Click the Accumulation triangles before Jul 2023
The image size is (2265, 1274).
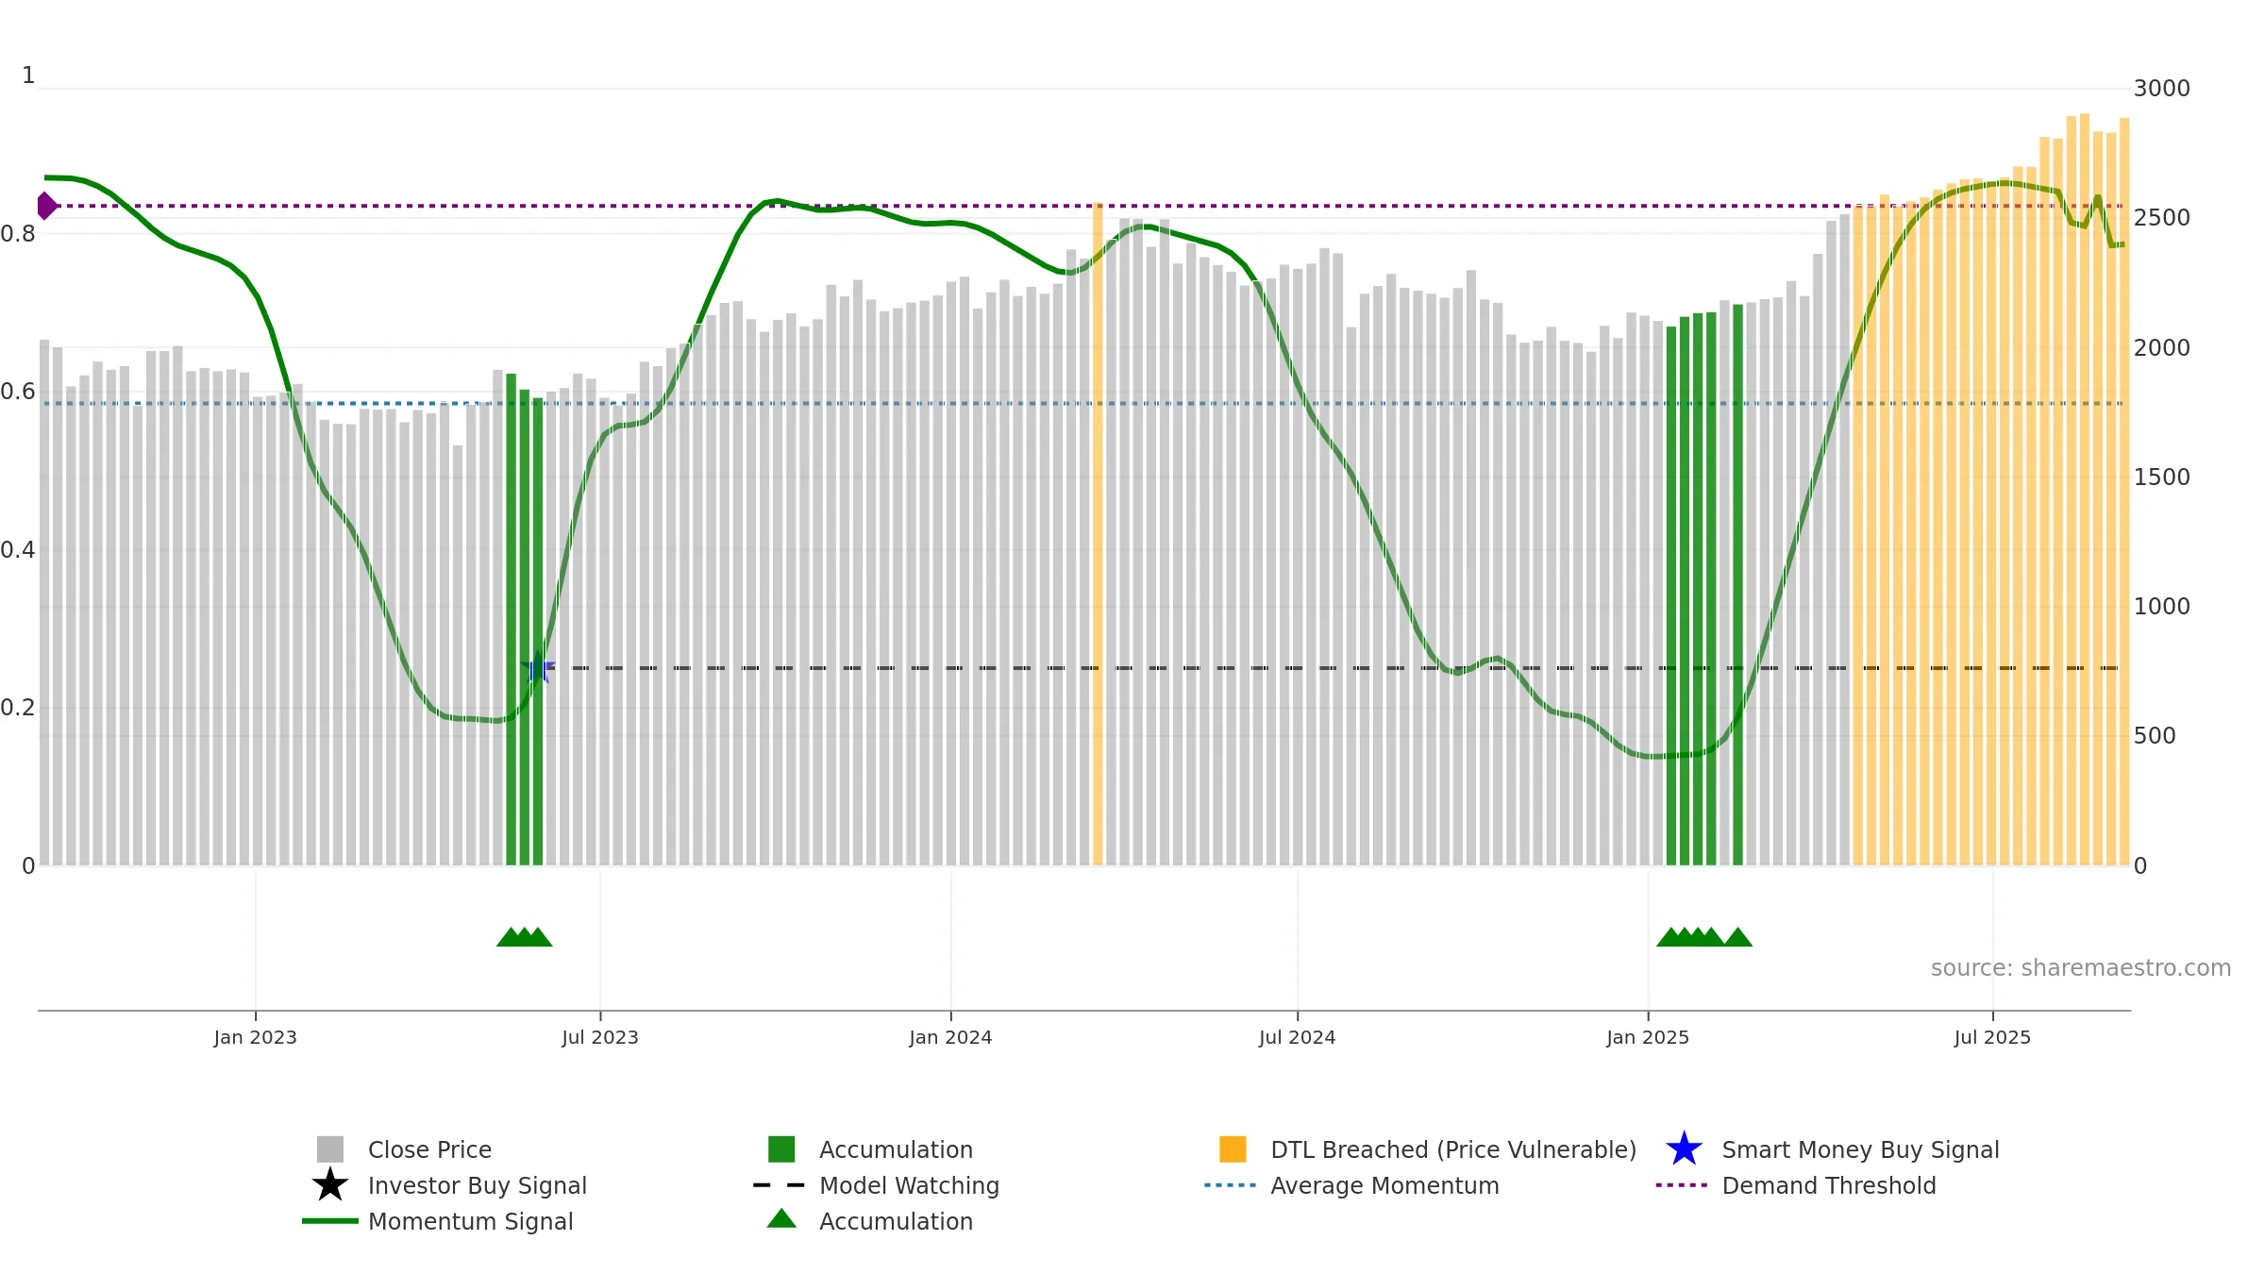coord(525,936)
